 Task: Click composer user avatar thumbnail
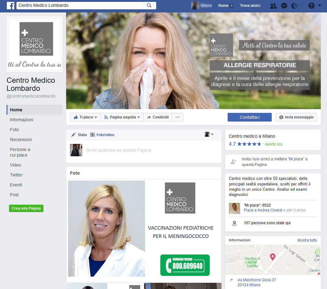coord(76,150)
